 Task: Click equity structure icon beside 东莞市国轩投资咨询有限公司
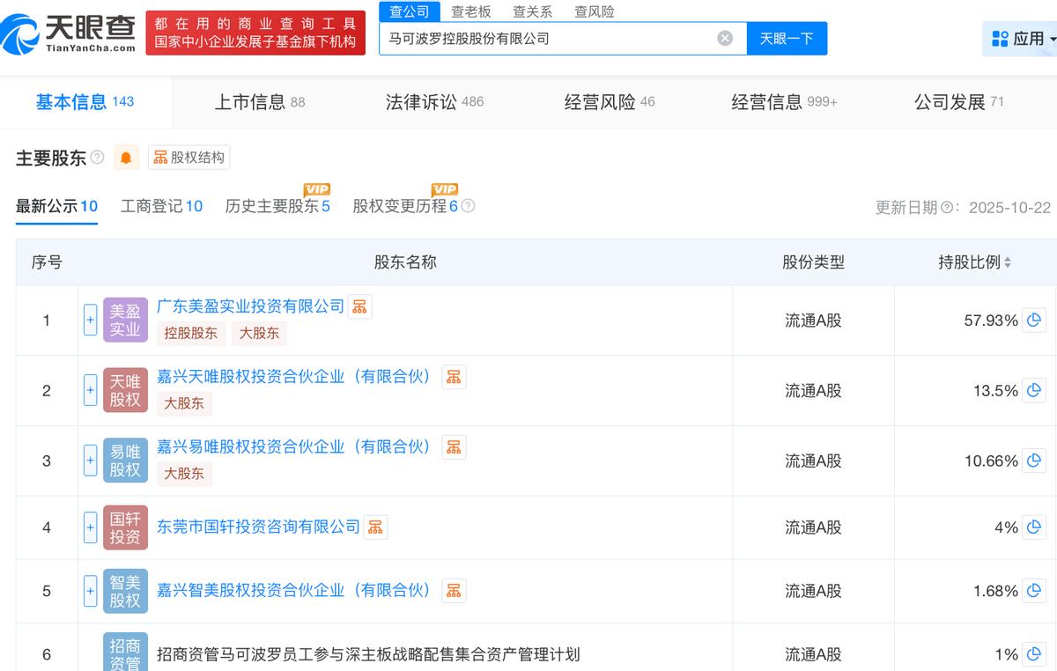(376, 527)
